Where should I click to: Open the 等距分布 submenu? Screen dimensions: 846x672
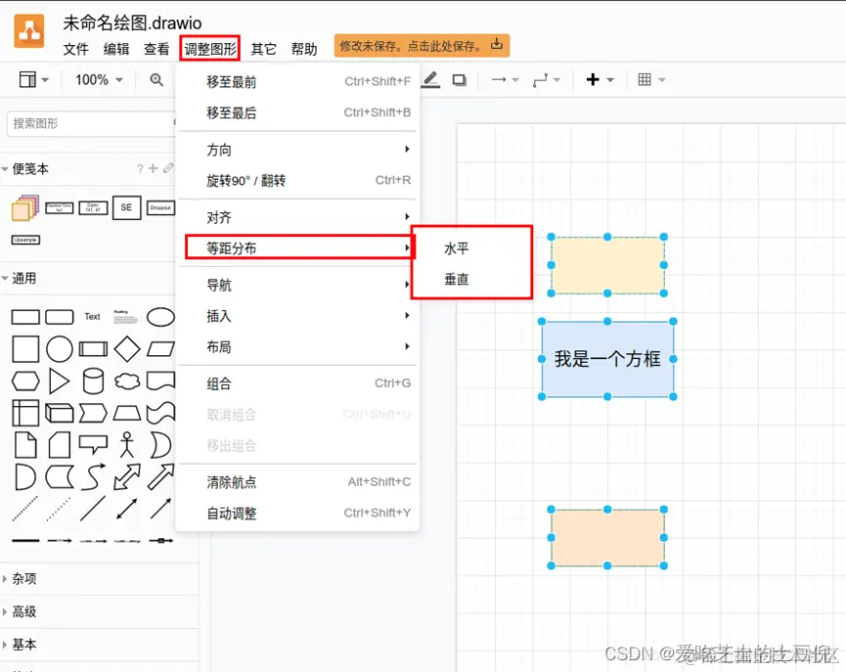[299, 247]
